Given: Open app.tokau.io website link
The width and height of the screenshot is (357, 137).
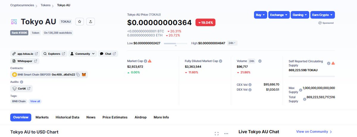Looking at the screenshot, I should pos(25,54).
